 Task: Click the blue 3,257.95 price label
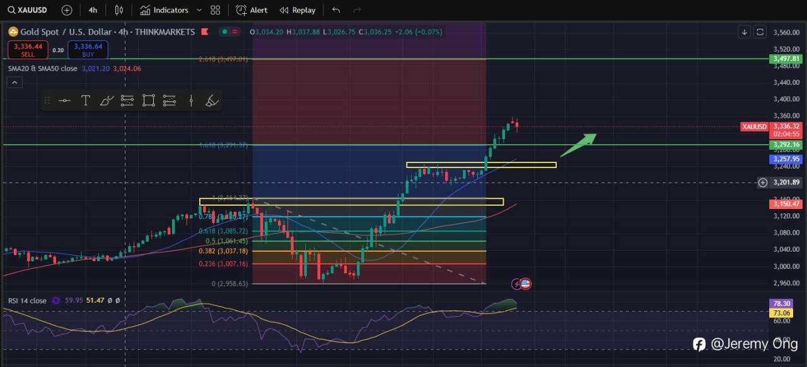[786, 159]
